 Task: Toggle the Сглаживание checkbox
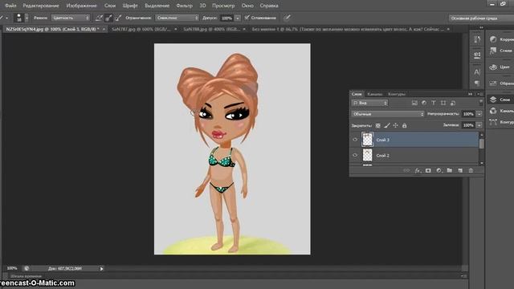pos(247,18)
